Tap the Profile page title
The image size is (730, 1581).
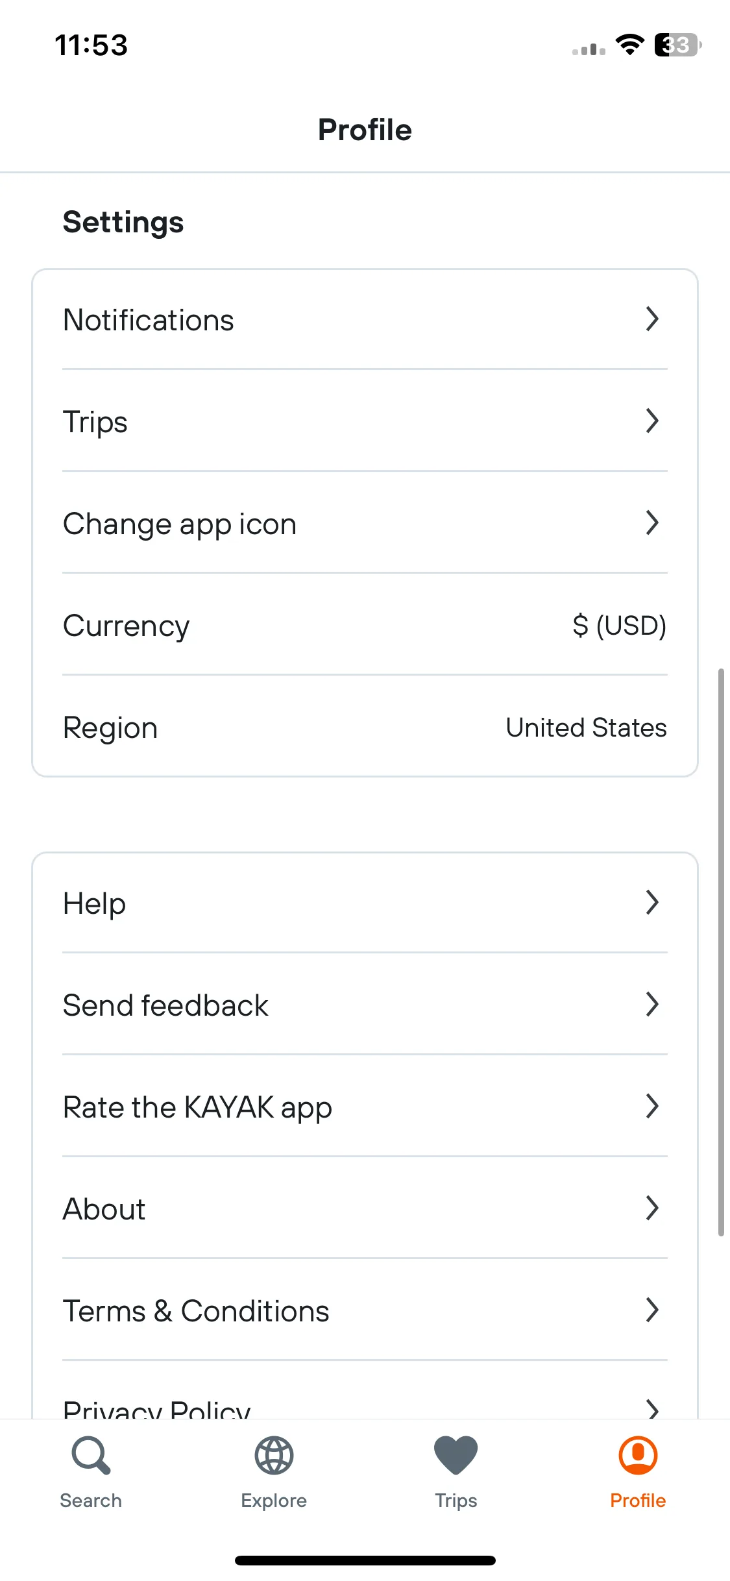coord(365,130)
